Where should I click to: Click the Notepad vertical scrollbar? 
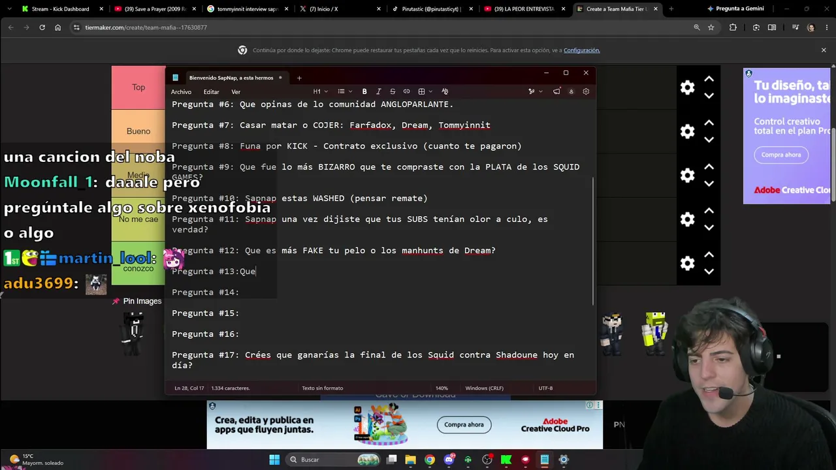coord(593,240)
